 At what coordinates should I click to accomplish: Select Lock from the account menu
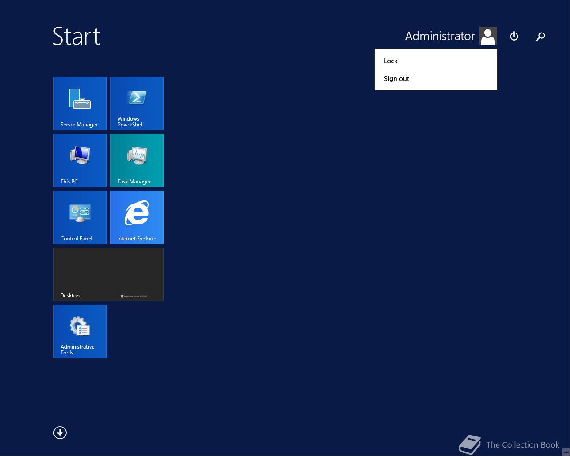436,61
